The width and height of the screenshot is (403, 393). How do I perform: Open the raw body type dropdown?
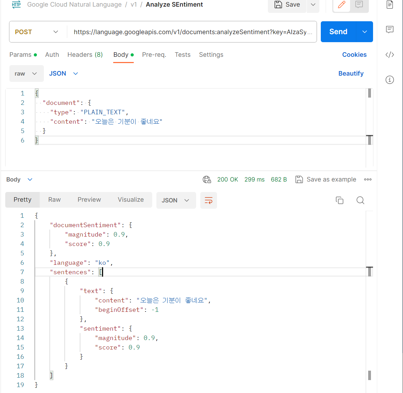[x=26, y=74]
